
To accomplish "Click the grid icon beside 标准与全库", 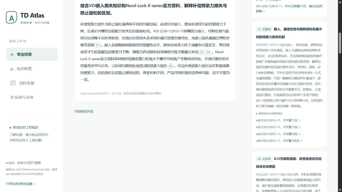I will 12,97.
